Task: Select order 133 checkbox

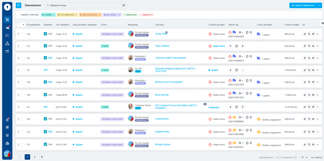Action: click(x=23, y=46)
